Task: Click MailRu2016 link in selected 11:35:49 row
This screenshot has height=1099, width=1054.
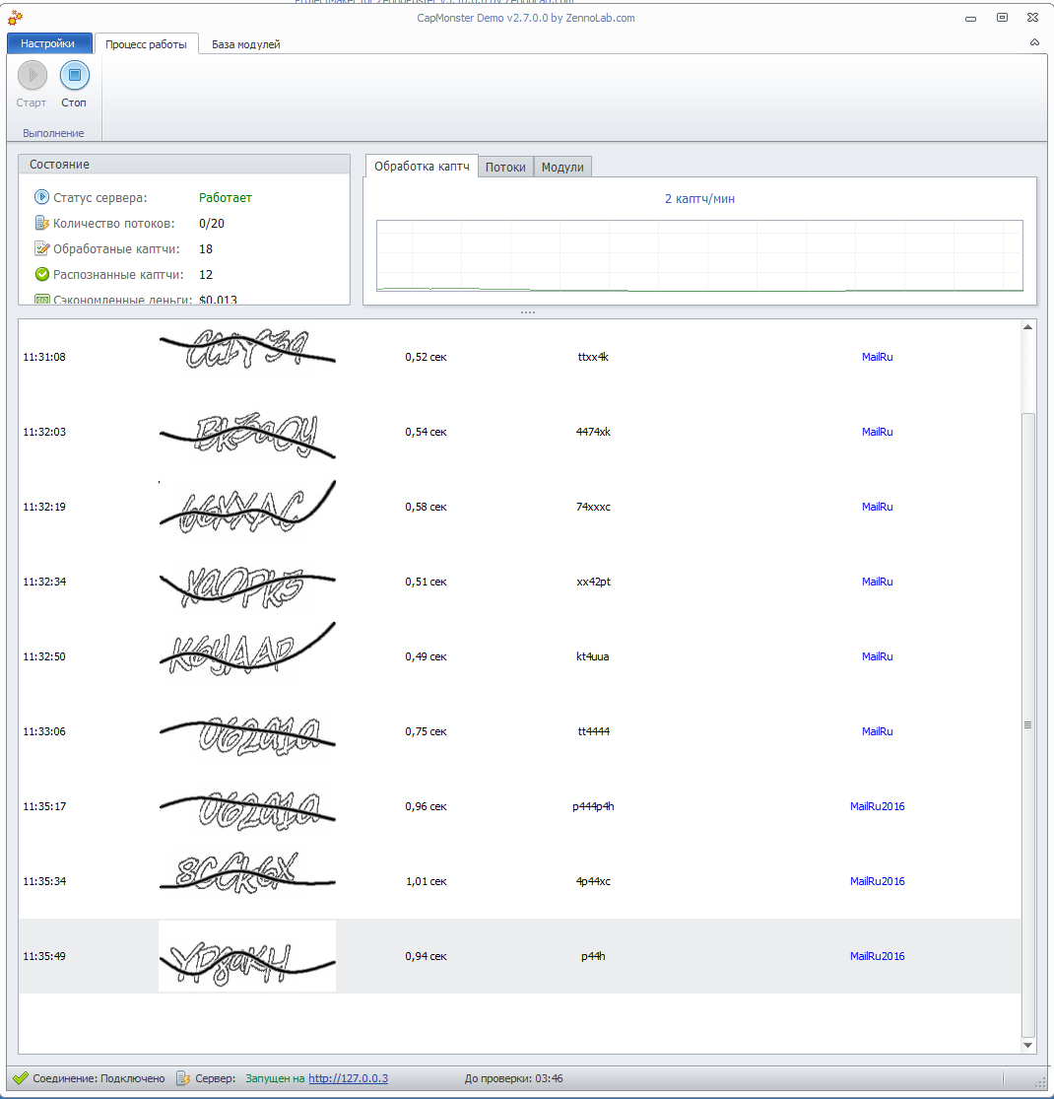Action: click(877, 956)
